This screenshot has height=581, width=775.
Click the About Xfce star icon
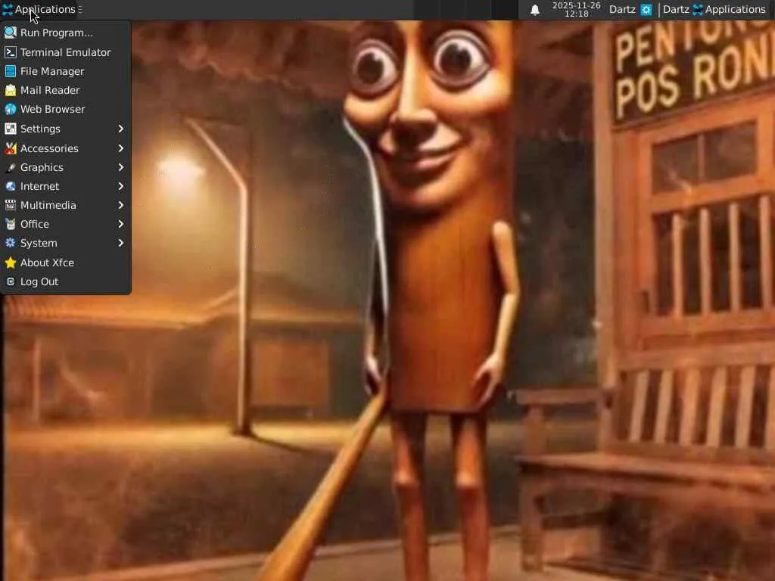tap(11, 263)
